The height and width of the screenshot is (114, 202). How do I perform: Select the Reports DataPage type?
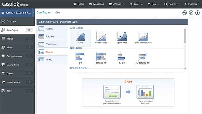(52, 36)
